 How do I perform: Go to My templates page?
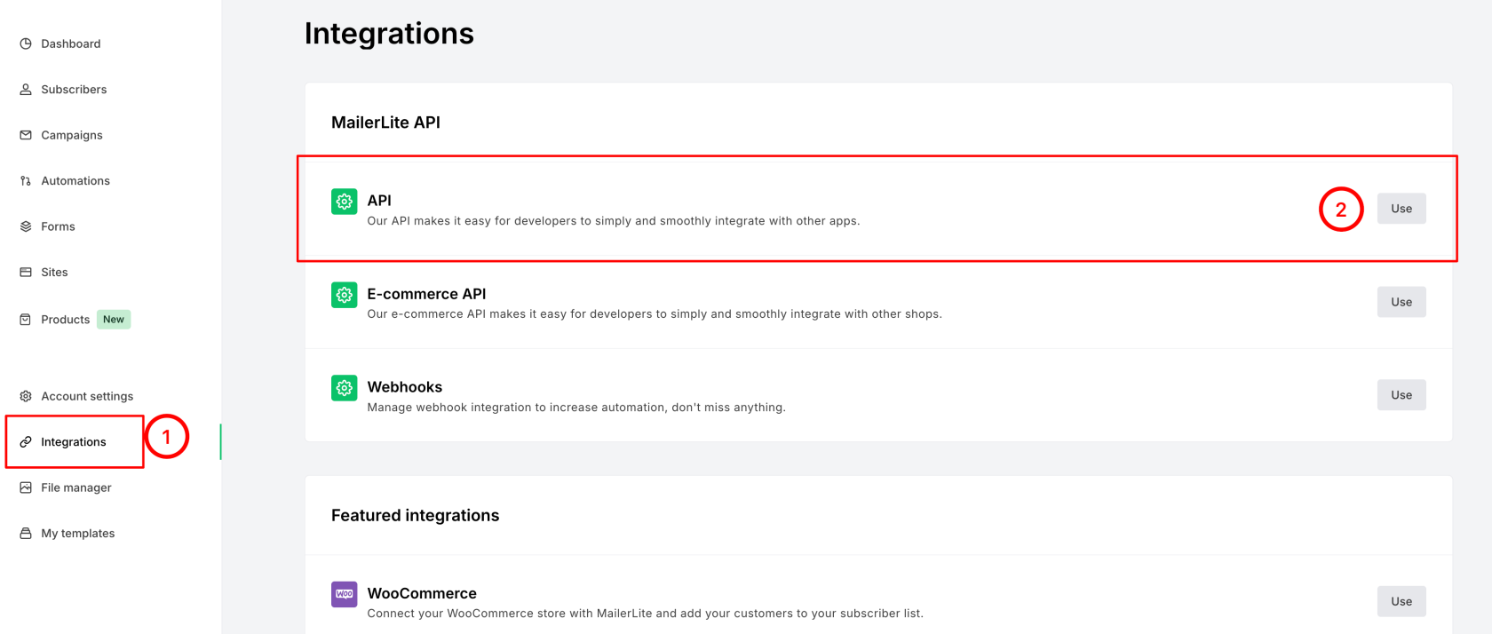(x=77, y=534)
